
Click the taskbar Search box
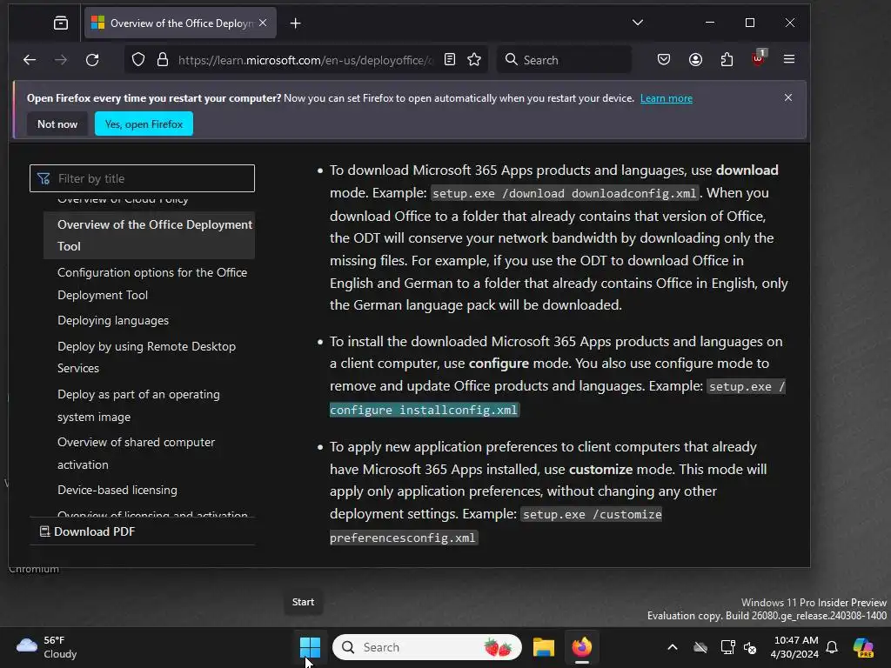(x=427, y=647)
